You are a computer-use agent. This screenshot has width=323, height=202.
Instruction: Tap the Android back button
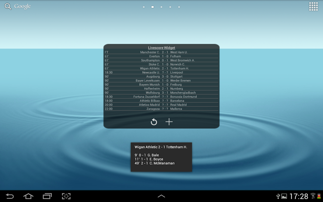point(10,196)
